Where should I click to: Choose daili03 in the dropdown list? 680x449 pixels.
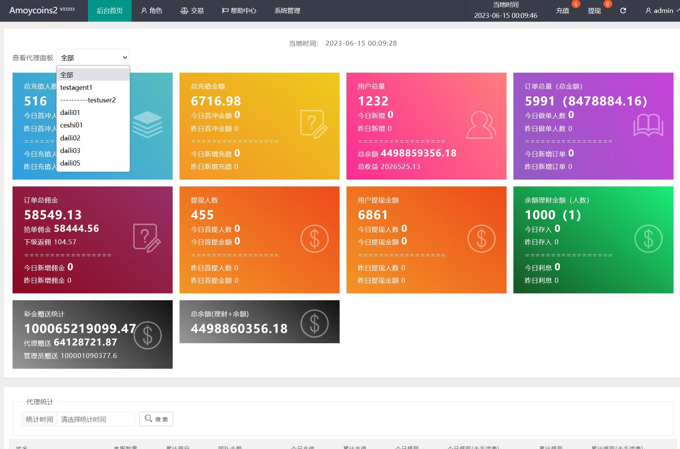click(70, 151)
